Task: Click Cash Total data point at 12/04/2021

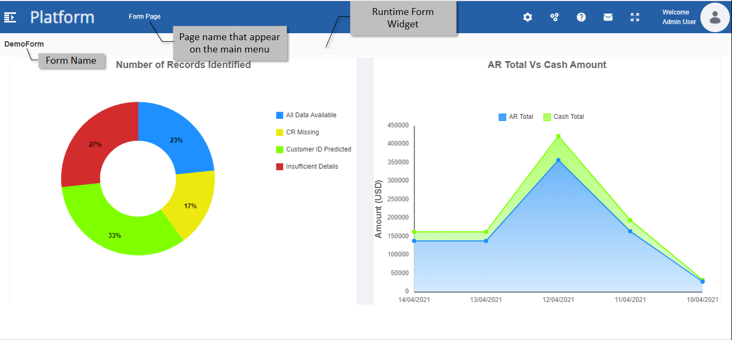Action: [x=558, y=136]
